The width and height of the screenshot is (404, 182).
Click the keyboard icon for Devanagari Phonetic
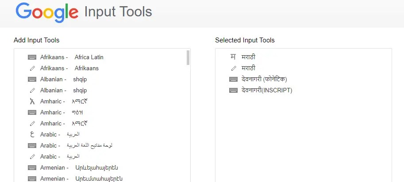pos(234,80)
